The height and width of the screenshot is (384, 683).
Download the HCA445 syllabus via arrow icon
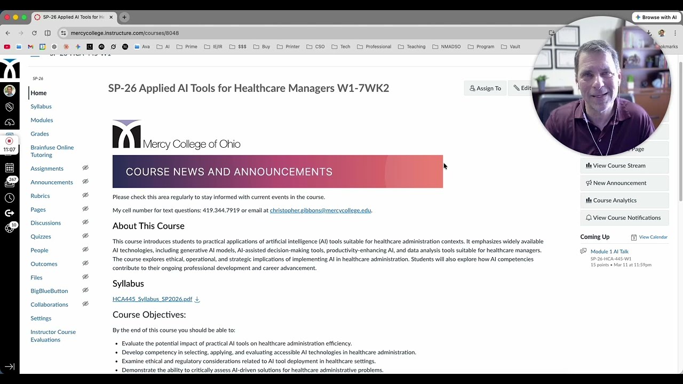point(197,299)
